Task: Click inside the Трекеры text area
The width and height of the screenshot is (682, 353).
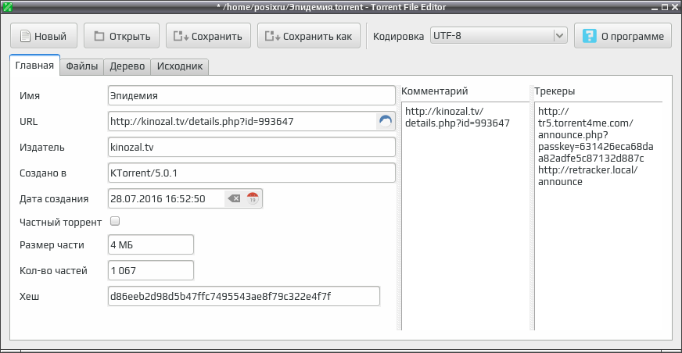Action: tap(598, 216)
